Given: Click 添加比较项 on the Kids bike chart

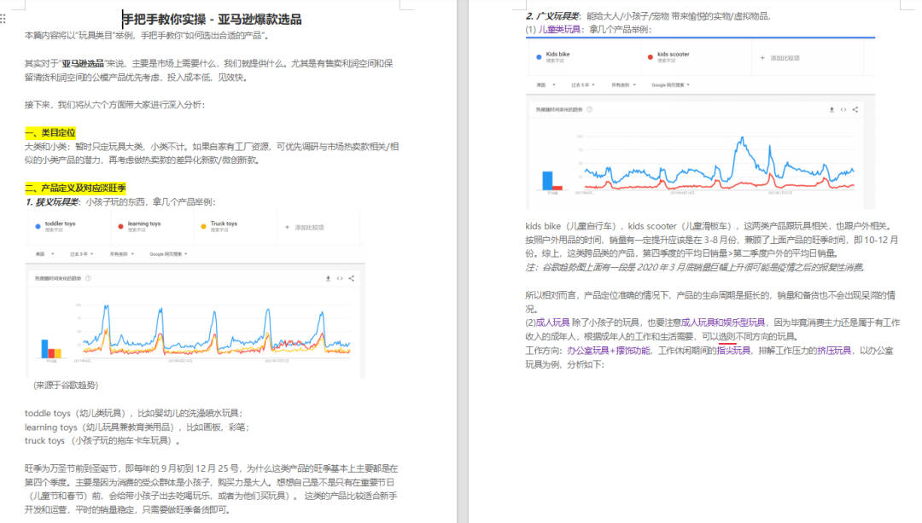Looking at the screenshot, I should pos(785,57).
